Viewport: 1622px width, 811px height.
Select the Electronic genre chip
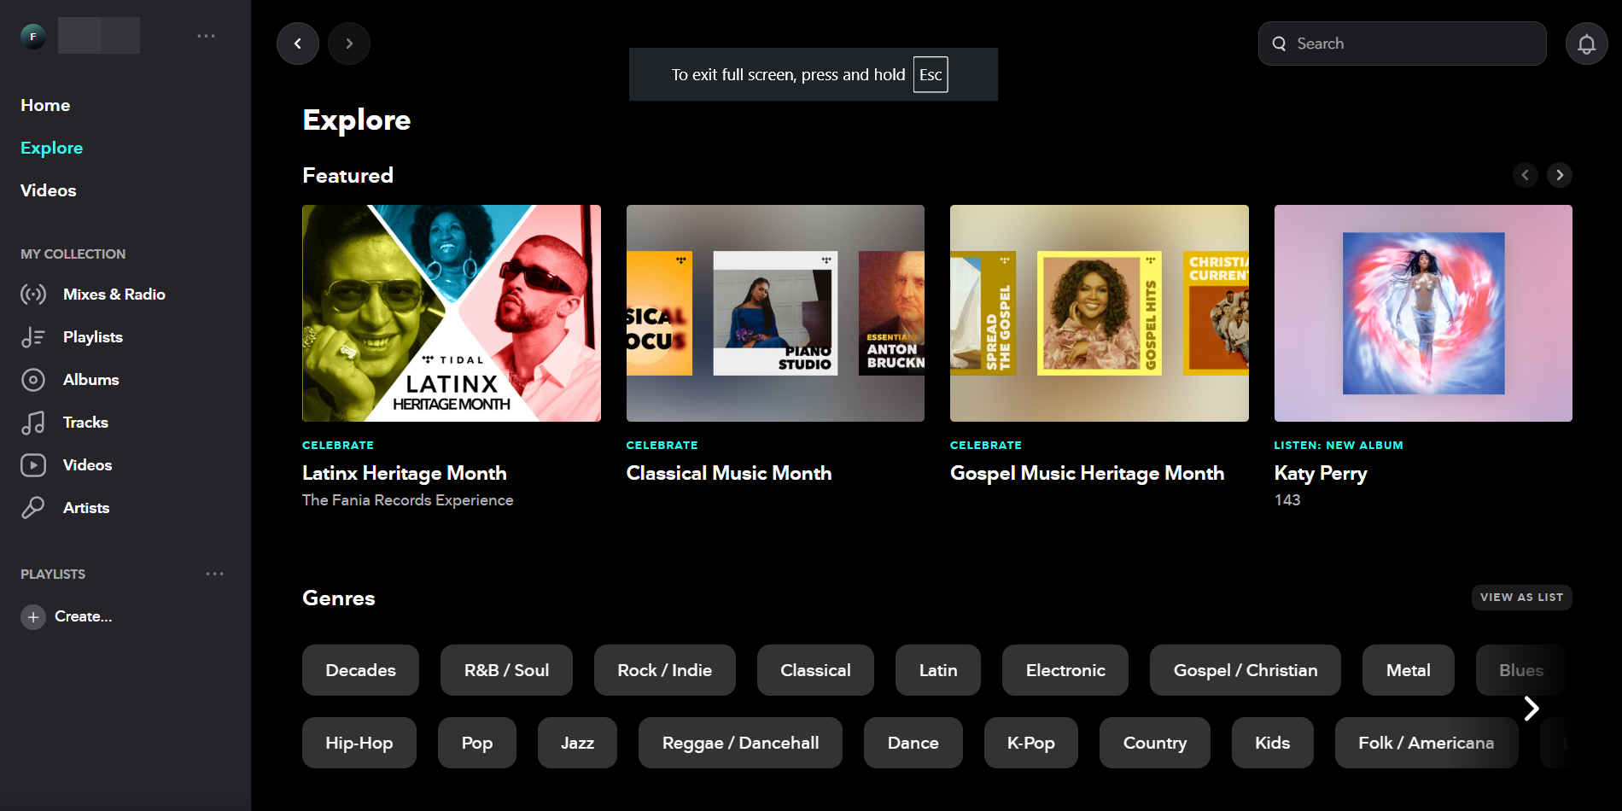tap(1065, 670)
